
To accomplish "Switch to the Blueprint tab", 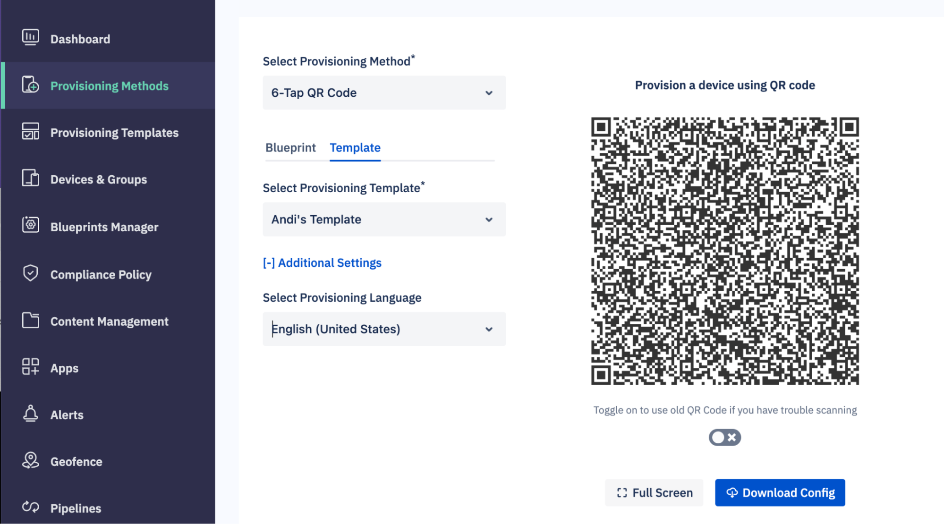I will coord(290,148).
